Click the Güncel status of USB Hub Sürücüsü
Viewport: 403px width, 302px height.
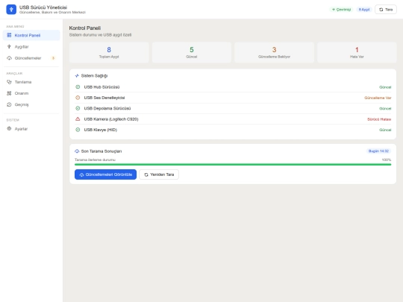pos(385,87)
